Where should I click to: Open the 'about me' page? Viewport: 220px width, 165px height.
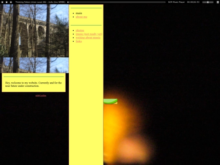pos(81,17)
